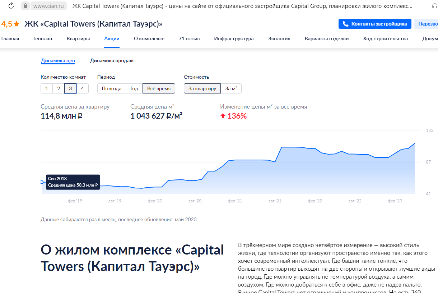Open the «Инфраструктура» tab
Screen dimensions: 438x293
[234, 38]
